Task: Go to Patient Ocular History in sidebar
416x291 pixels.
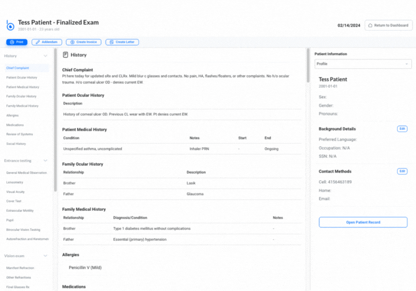Action: point(22,77)
